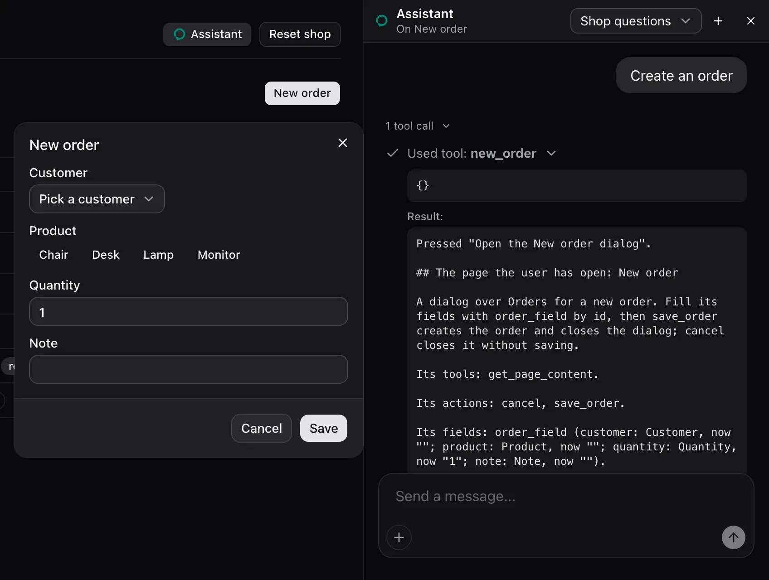Collapse the 1 tool call section
This screenshot has height=580, width=769.
417,126
